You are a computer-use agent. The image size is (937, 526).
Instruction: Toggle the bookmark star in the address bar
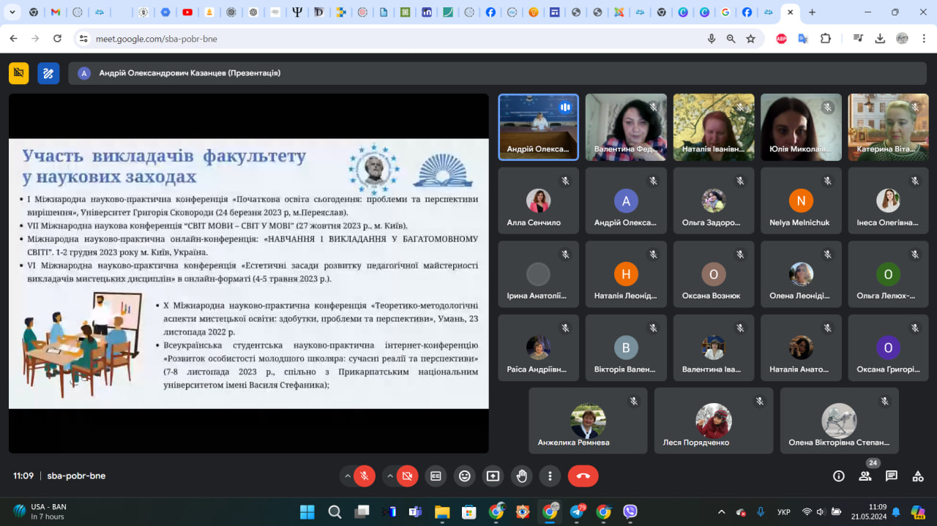751,39
